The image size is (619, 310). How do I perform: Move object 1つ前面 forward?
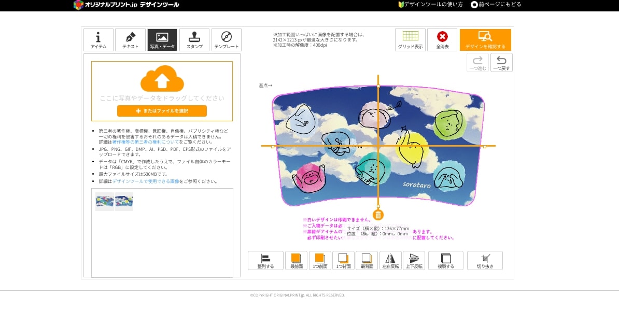[x=320, y=261]
